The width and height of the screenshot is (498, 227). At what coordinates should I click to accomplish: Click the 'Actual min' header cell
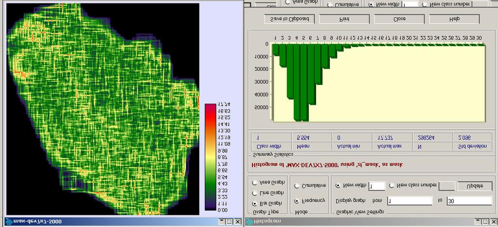(x=352, y=146)
